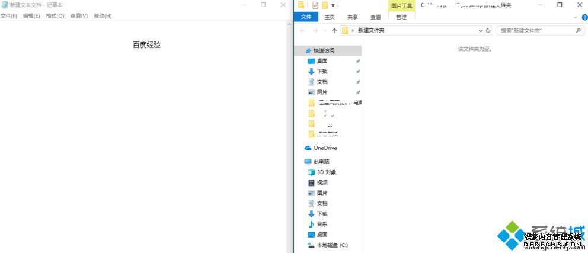Open 本地磁盘 (C:) in the navigation pane
Viewport: 588px width, 253px height.
333,245
